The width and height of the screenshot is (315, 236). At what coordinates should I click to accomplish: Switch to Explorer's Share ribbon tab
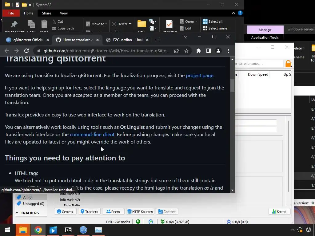(x=47, y=13)
